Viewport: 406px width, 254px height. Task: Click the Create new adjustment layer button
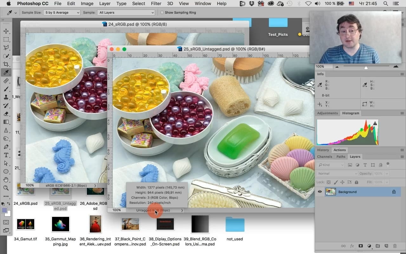tap(369, 246)
